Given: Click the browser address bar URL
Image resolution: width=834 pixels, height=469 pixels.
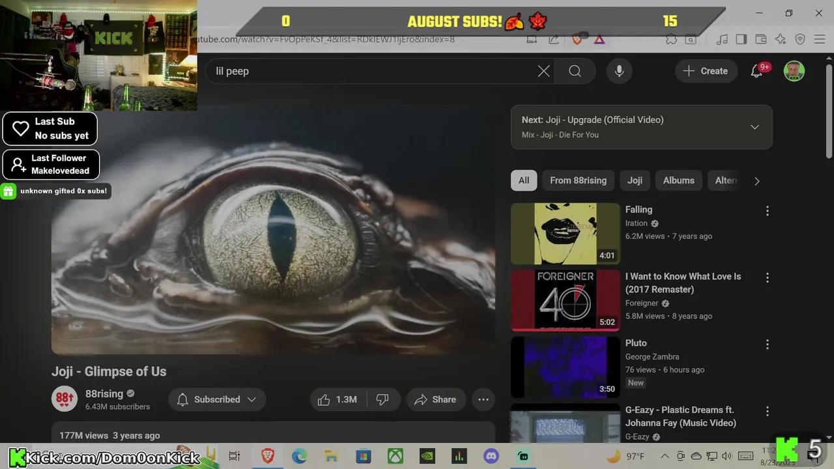Looking at the screenshot, I should [x=326, y=39].
